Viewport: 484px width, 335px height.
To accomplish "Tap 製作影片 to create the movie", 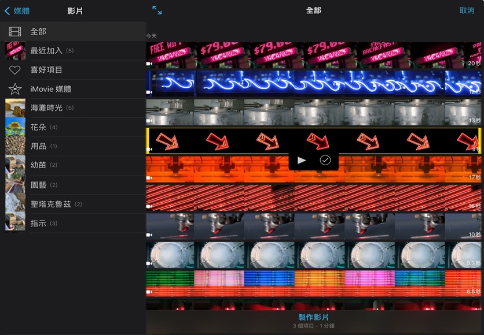I will point(313,318).
